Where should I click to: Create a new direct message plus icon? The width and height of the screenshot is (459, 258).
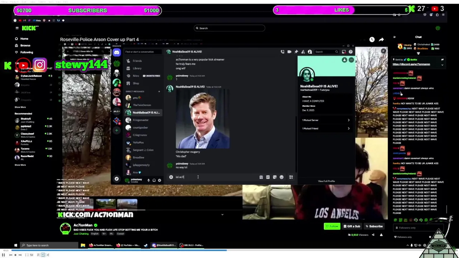[159, 91]
